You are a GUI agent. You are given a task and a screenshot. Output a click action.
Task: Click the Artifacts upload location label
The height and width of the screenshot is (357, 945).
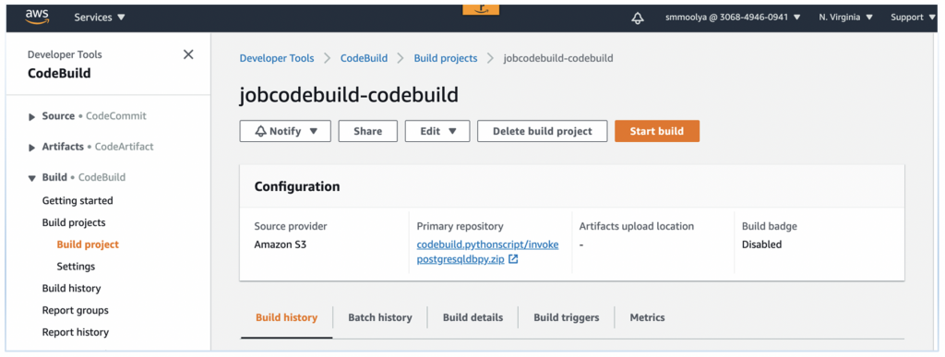(x=637, y=226)
